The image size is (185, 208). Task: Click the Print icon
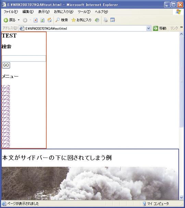pyautogui.click(x=106, y=20)
